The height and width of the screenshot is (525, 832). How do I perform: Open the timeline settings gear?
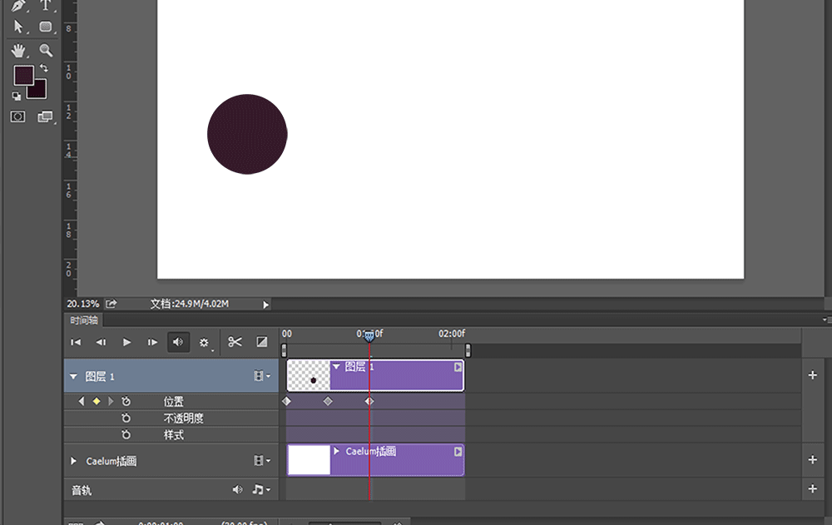click(x=204, y=342)
